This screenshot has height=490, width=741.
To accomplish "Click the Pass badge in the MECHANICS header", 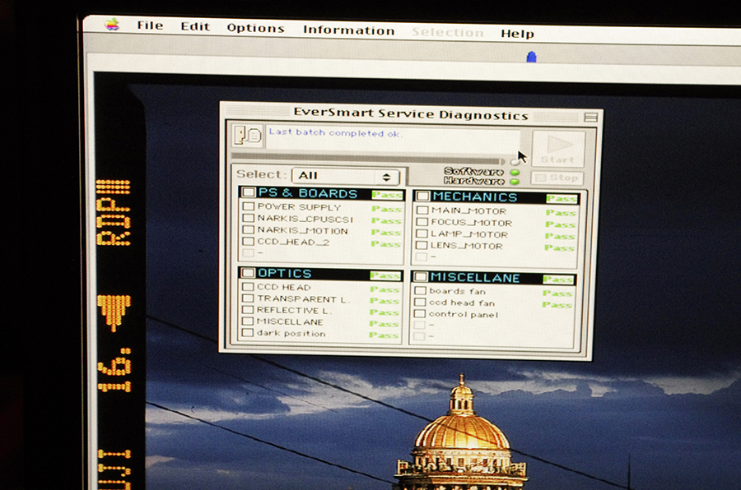I will pyautogui.click(x=562, y=199).
